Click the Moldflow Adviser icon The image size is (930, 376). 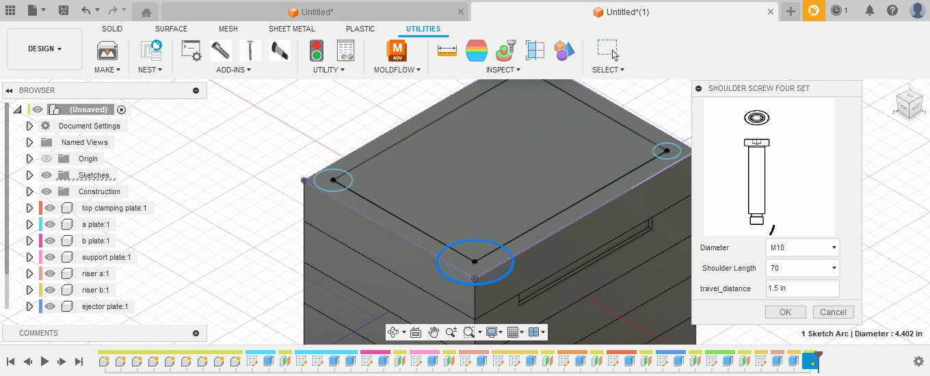click(397, 51)
